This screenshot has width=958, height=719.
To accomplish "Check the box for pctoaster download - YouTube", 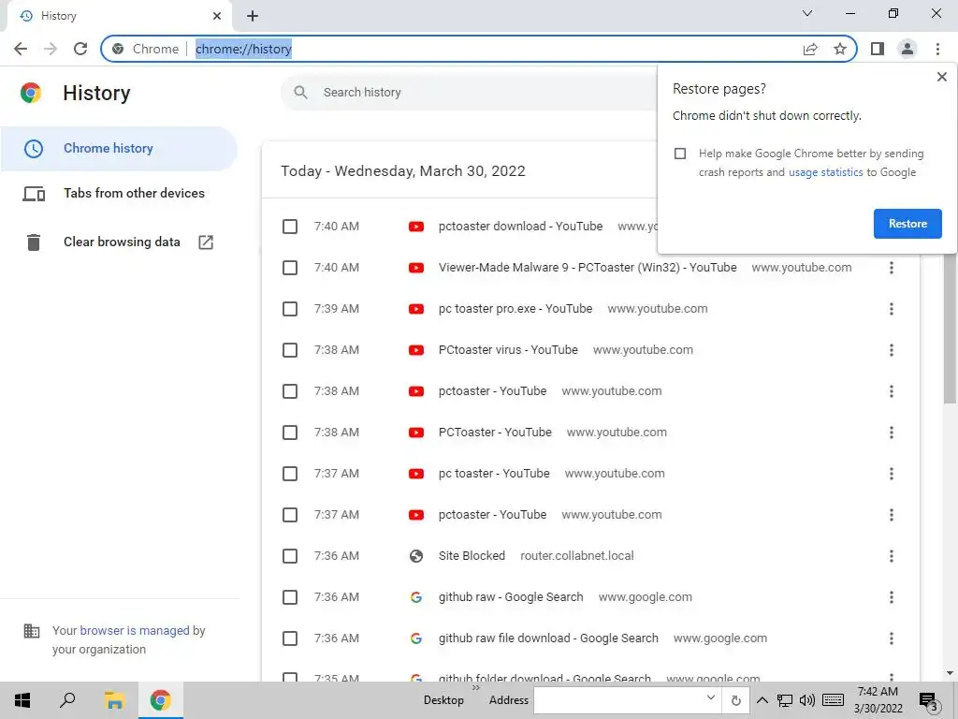I will pyautogui.click(x=290, y=227).
